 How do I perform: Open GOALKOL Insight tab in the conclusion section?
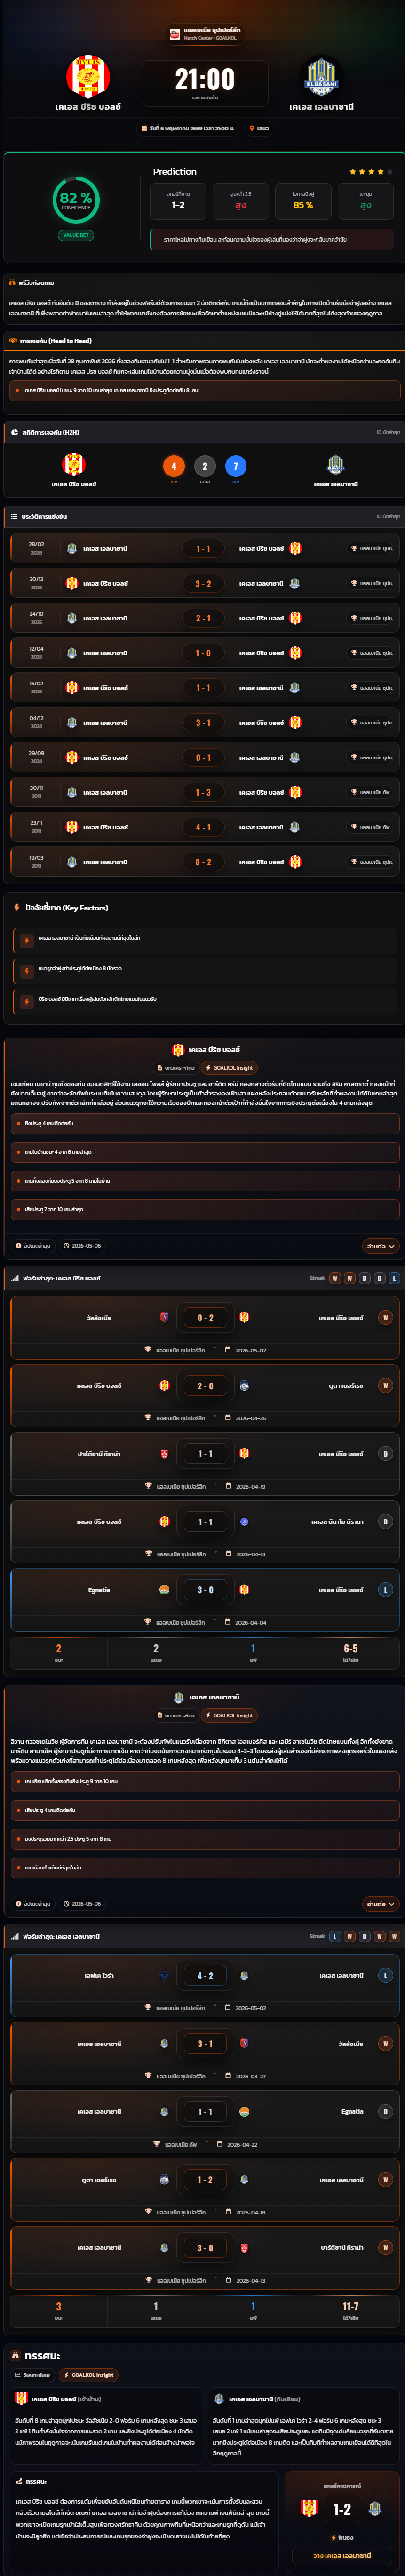pyautogui.click(x=88, y=2375)
